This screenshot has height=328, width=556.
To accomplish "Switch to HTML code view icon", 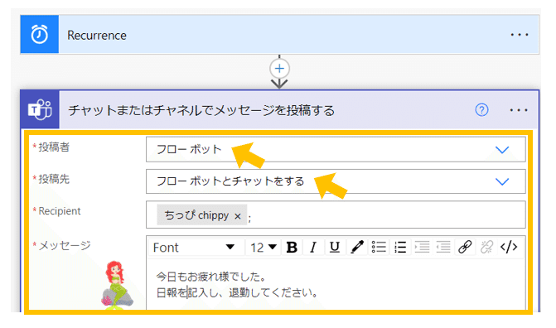I will (x=509, y=247).
